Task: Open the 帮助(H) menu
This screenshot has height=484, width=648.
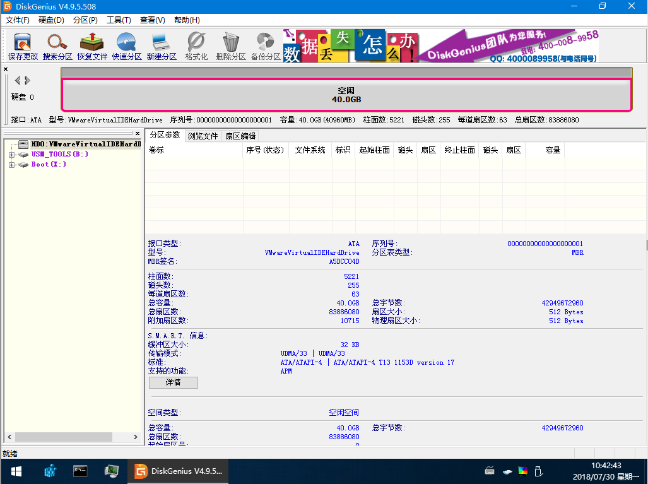Action: pos(187,20)
